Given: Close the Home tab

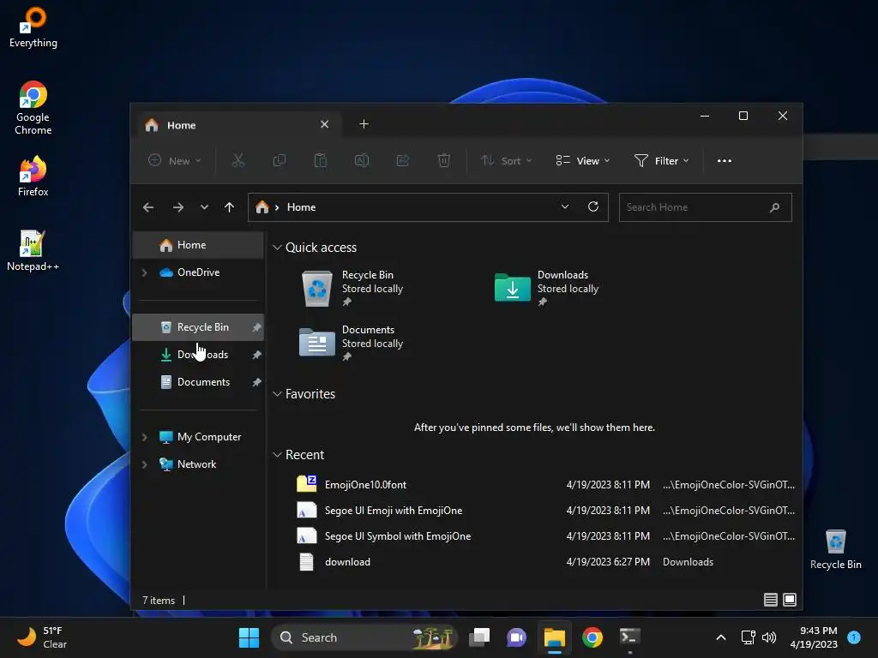Looking at the screenshot, I should point(324,124).
